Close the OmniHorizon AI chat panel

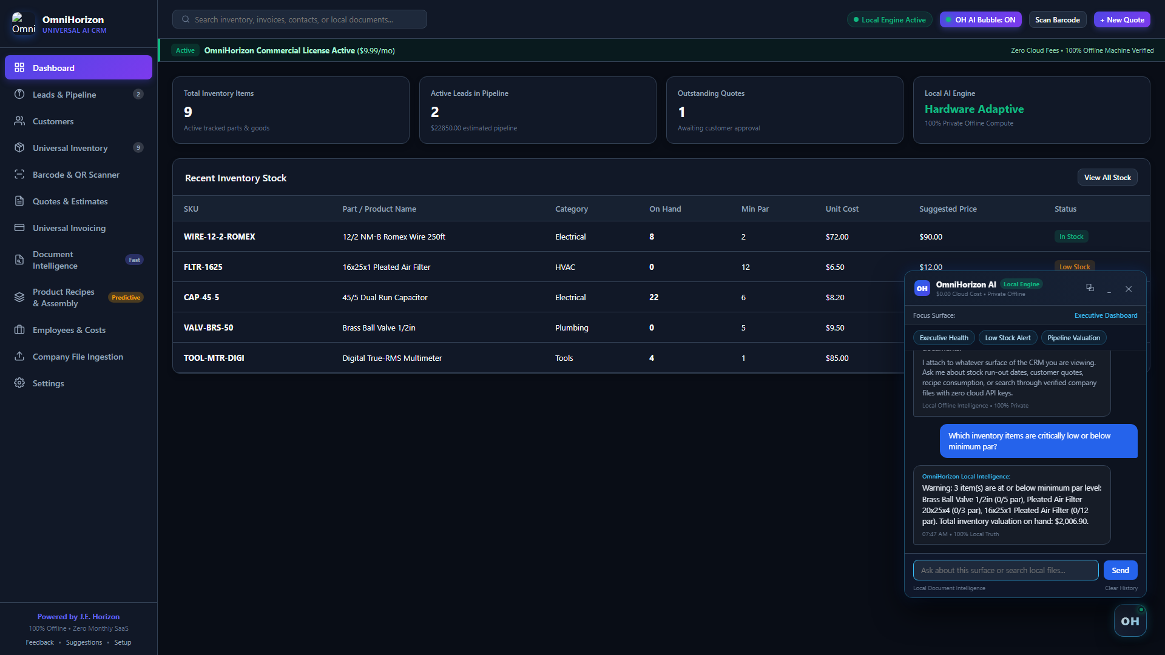coord(1129,289)
